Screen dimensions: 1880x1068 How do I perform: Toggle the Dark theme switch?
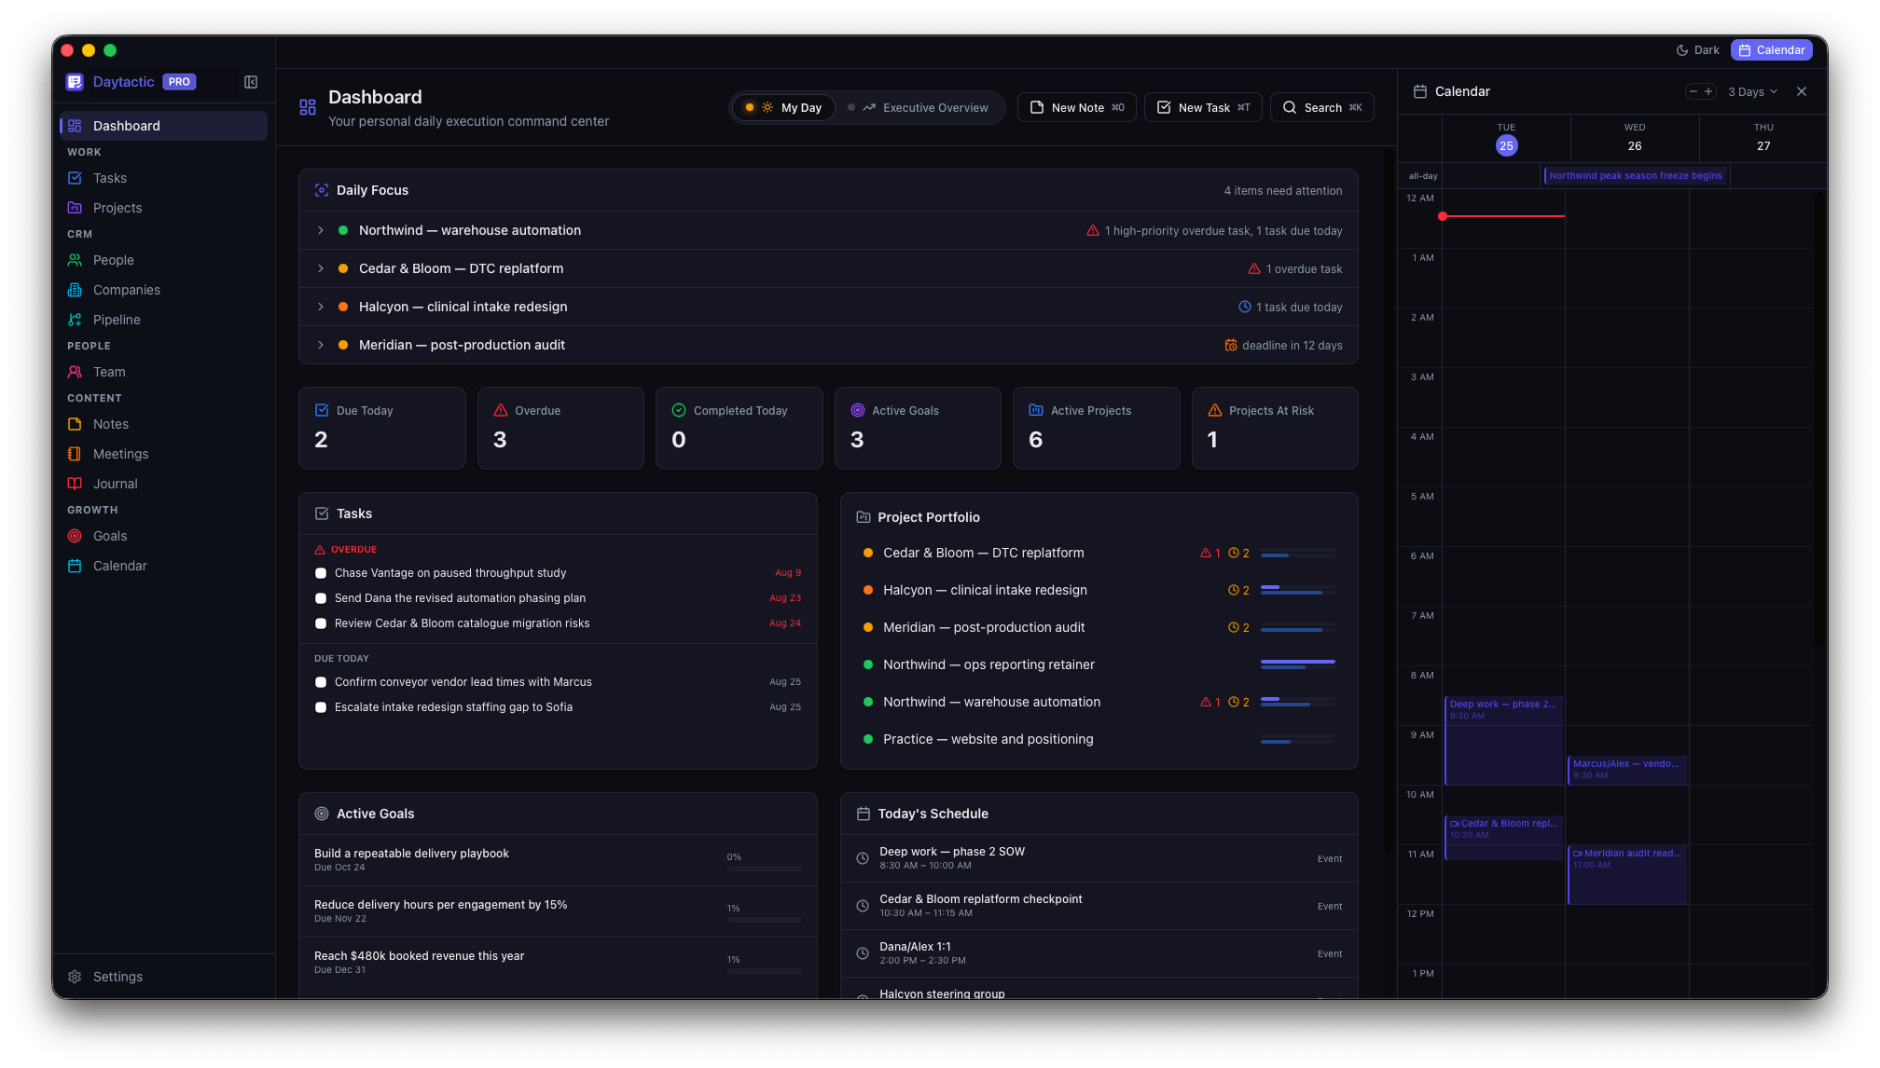point(1697,50)
